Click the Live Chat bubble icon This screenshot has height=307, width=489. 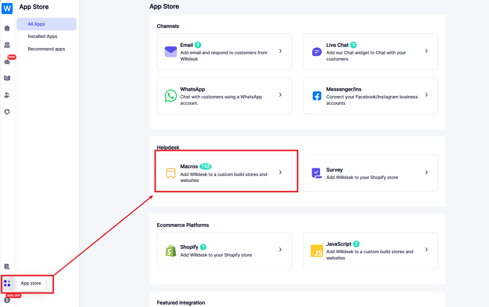click(317, 52)
